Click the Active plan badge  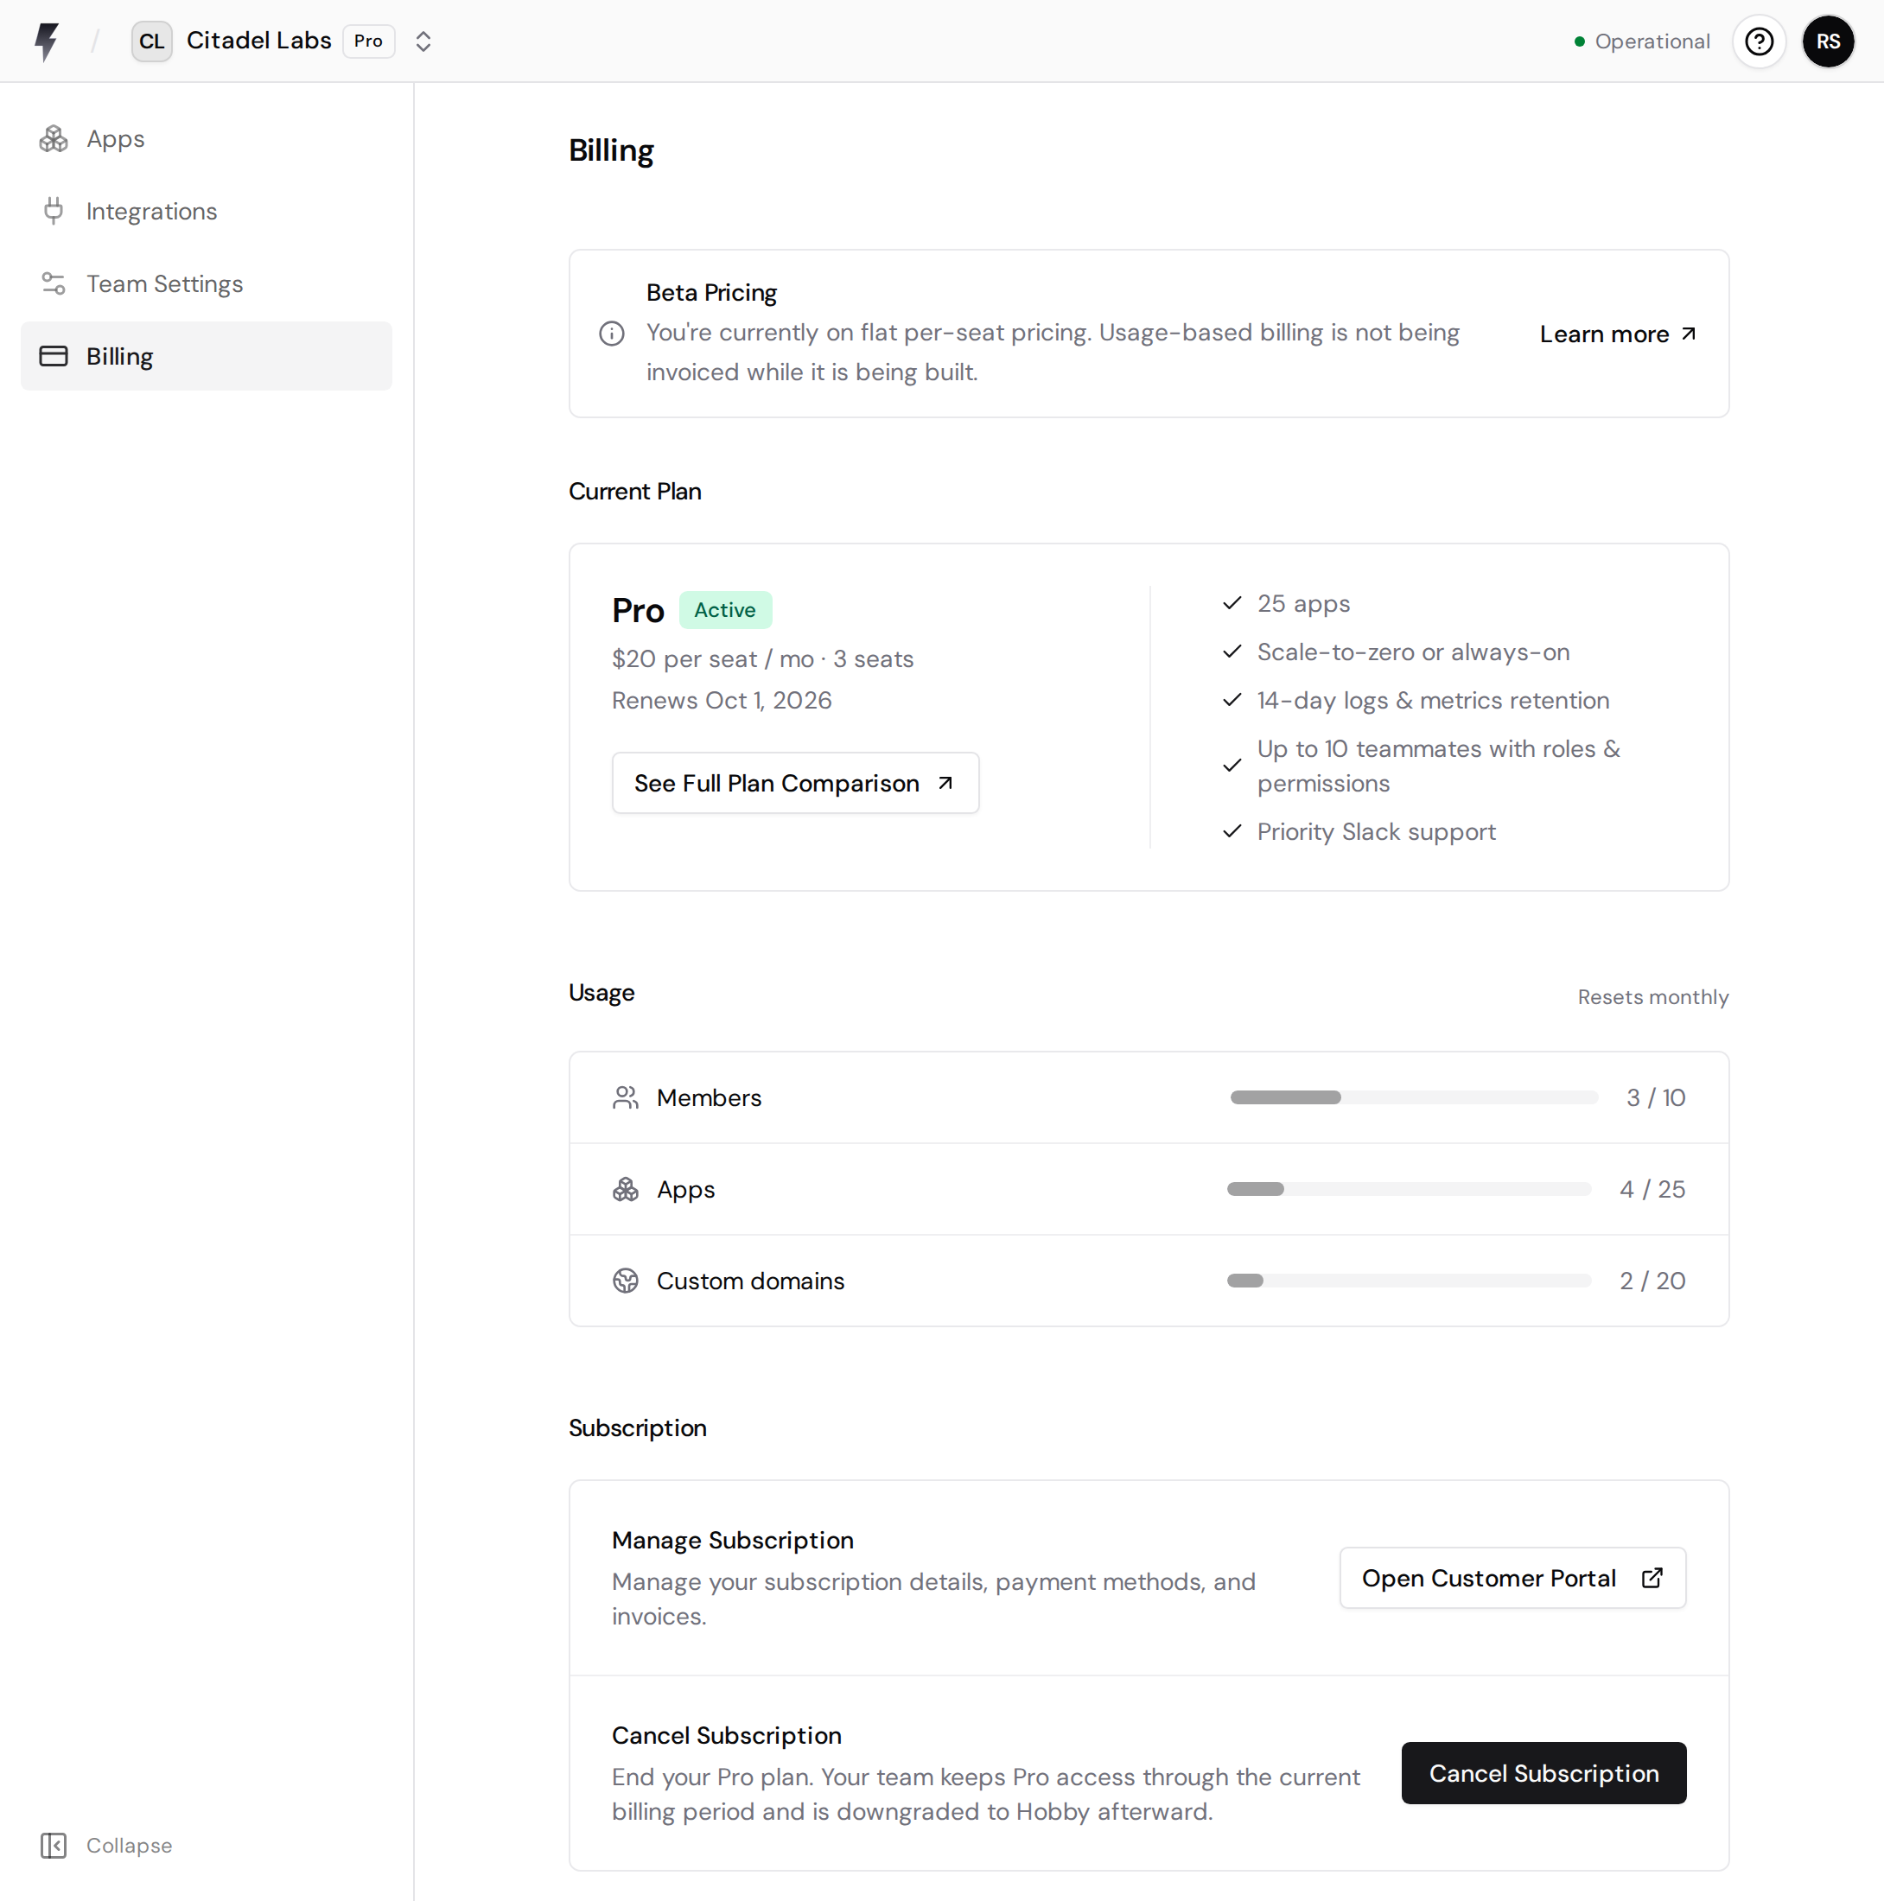(x=724, y=610)
